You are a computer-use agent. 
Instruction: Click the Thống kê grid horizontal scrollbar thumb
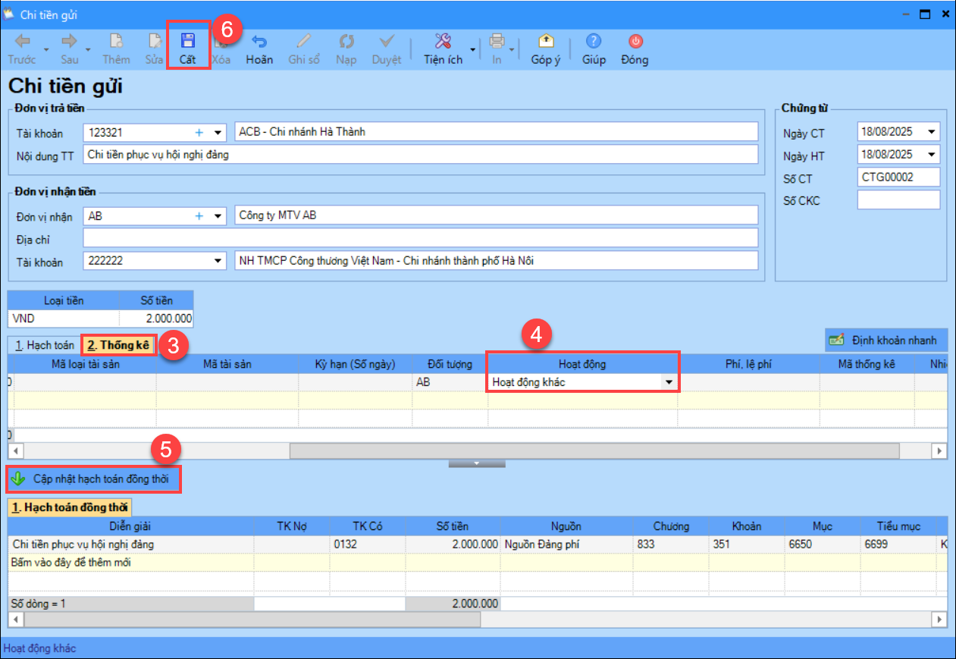click(595, 450)
